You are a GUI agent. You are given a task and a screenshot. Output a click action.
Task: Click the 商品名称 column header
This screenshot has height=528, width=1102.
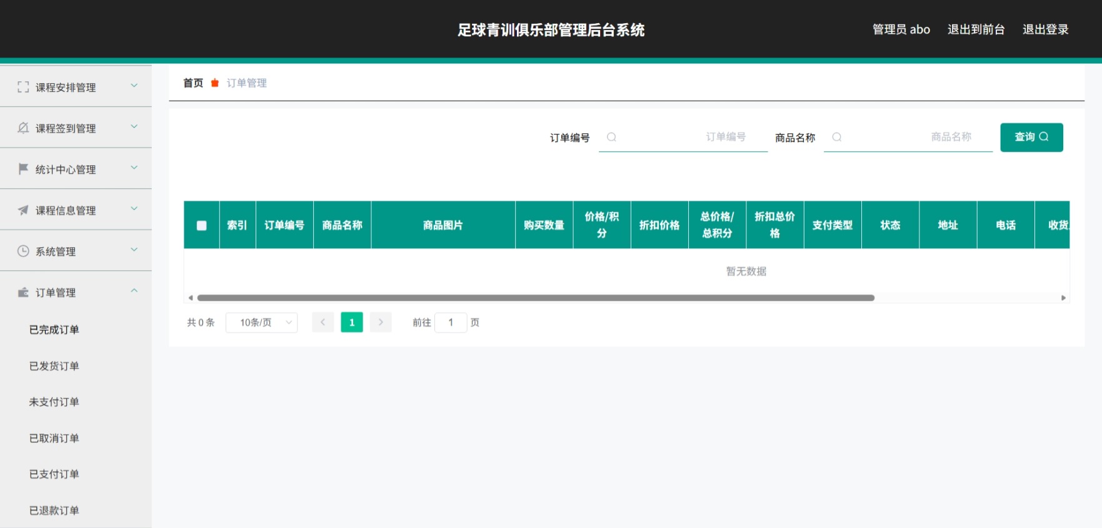(x=342, y=225)
